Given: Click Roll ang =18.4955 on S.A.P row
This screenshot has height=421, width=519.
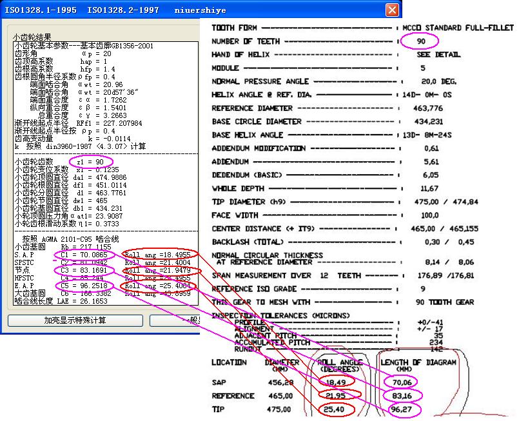Looking at the screenshot, I should click(157, 255).
